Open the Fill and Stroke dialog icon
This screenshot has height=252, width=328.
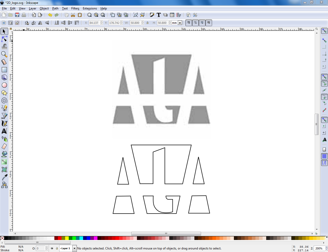pyautogui.click(x=152, y=15)
